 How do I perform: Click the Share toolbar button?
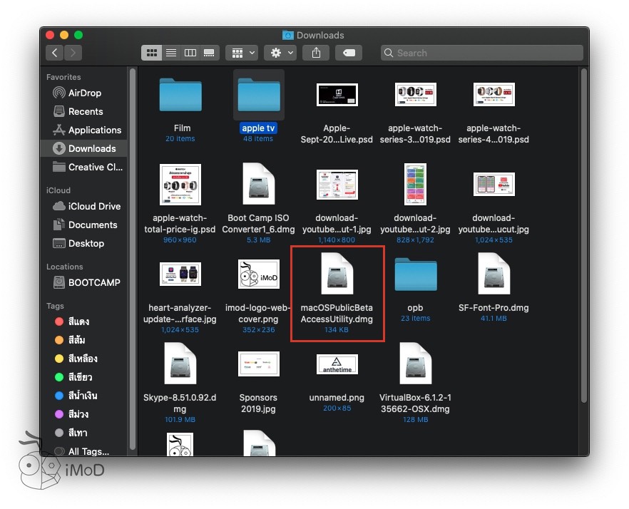[x=316, y=53]
